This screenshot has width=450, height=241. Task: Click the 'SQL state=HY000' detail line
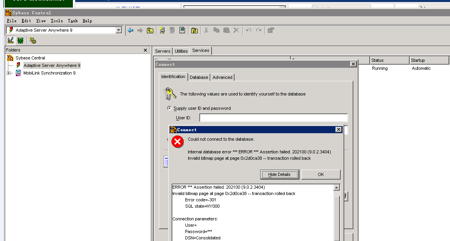pos(202,206)
